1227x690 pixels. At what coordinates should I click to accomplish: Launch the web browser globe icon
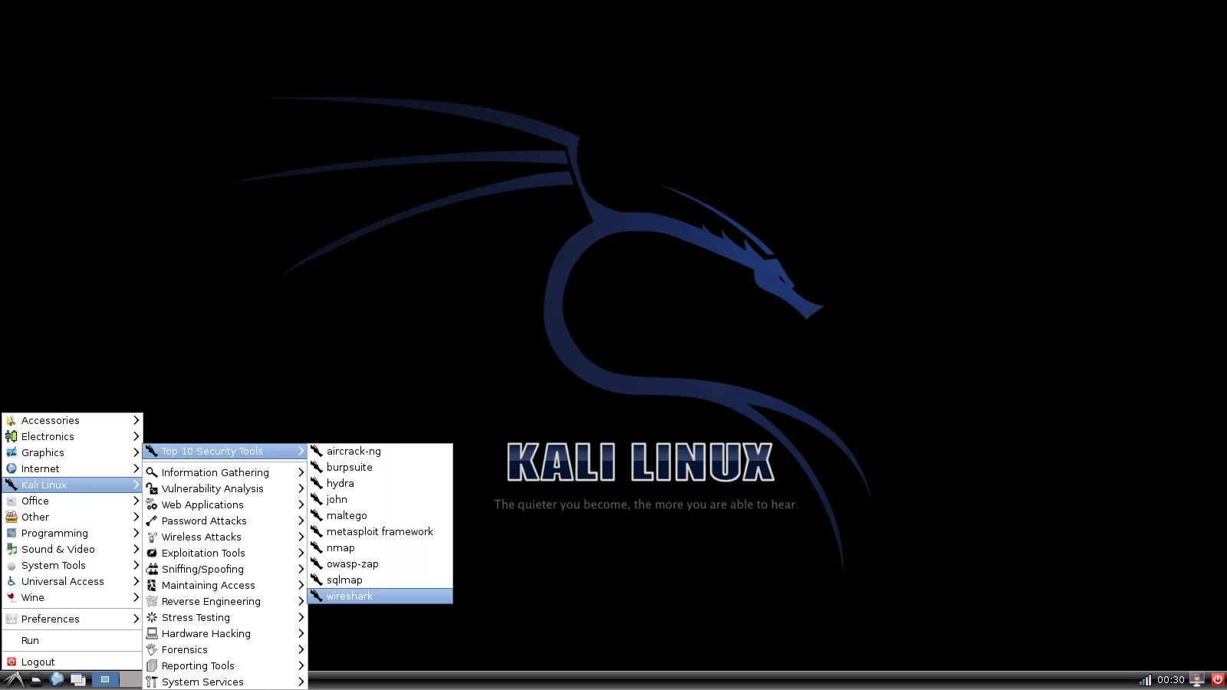point(57,678)
